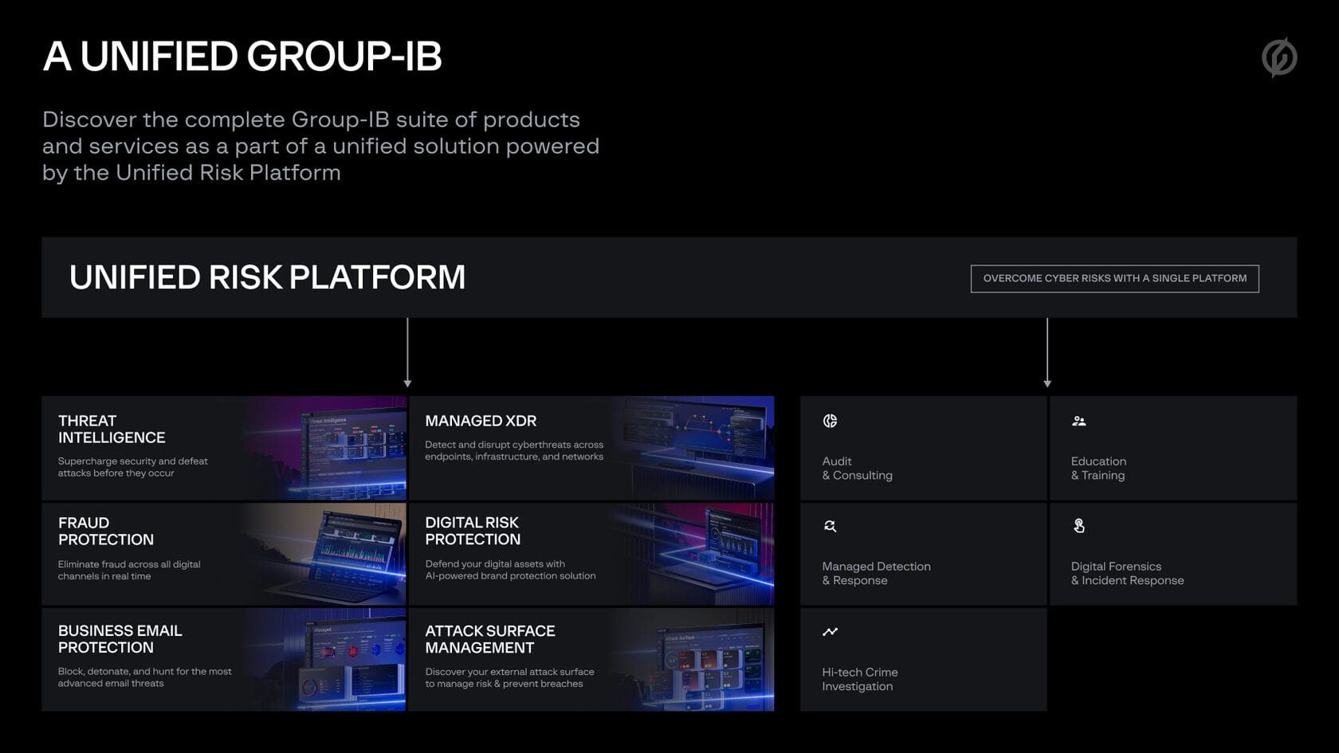Viewport: 1339px width, 753px height.
Task: Select the Education & Training service cell
Action: click(x=1172, y=446)
